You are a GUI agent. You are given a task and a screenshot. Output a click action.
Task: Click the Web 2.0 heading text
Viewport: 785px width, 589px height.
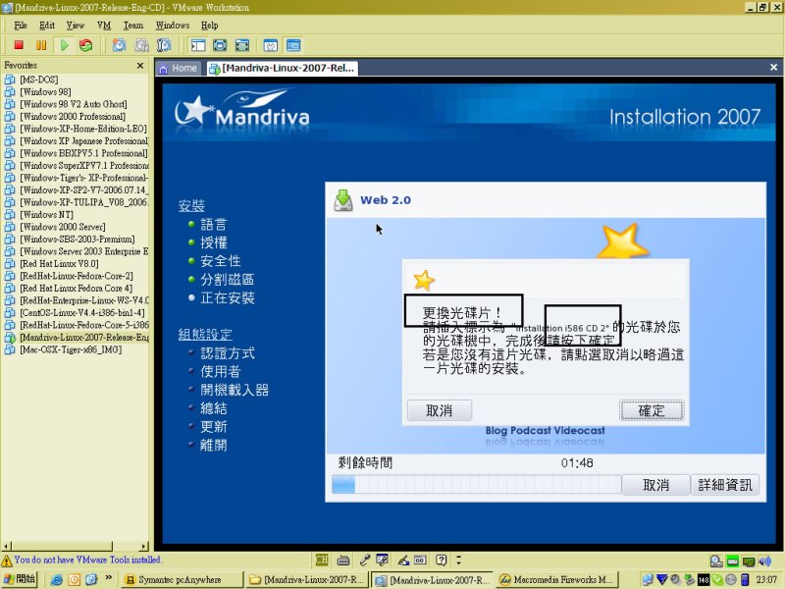[386, 200]
